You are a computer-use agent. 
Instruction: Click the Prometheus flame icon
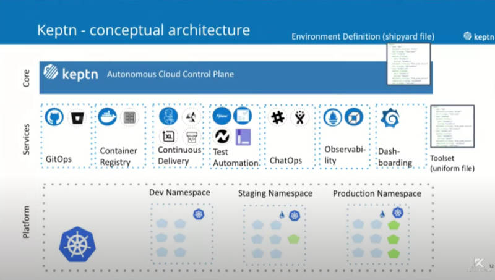(x=333, y=117)
